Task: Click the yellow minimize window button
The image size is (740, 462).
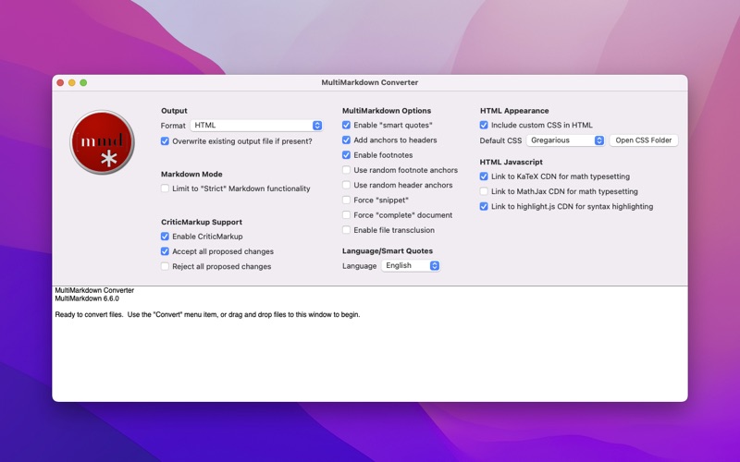Action: click(x=72, y=83)
